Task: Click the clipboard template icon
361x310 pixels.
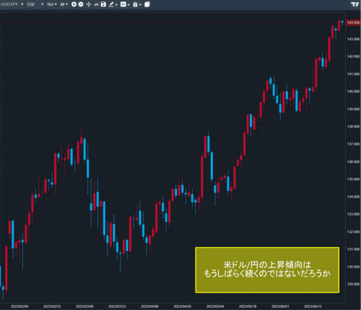Action: click(135, 4)
